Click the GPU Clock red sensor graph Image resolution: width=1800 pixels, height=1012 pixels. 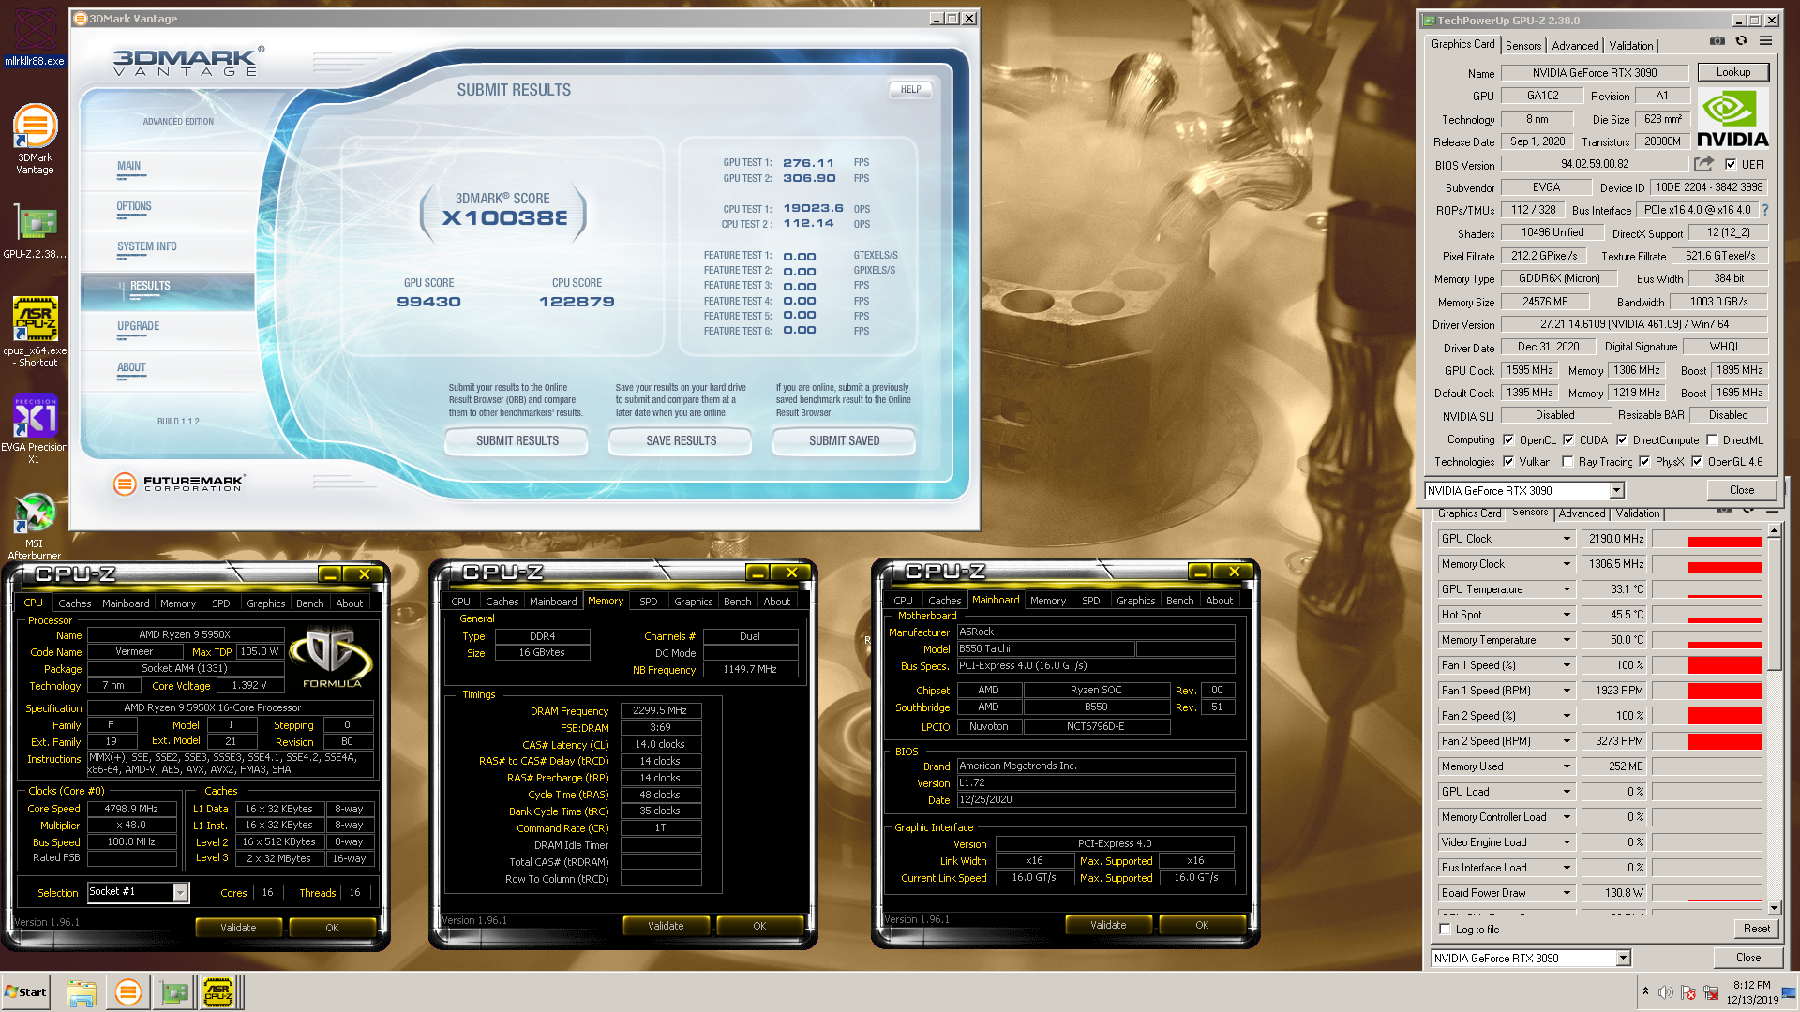(x=1725, y=541)
